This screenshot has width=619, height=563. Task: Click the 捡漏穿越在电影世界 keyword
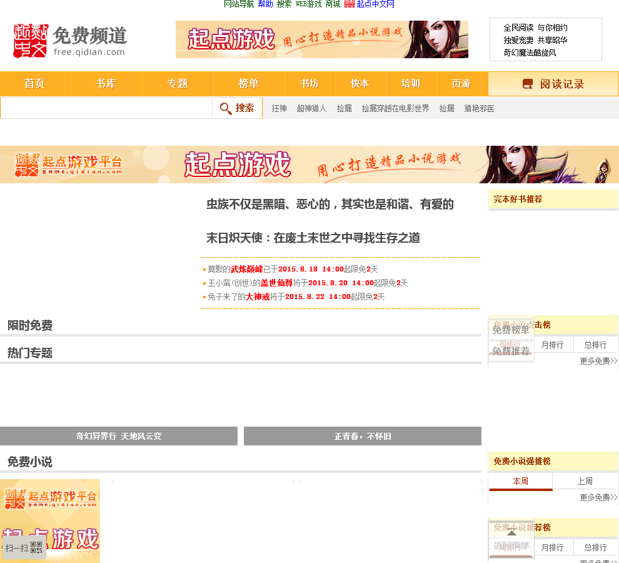[x=395, y=108]
